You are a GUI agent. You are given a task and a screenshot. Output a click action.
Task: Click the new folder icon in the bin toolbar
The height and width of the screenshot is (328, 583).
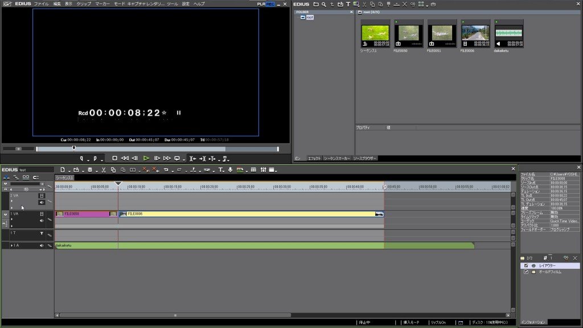pyautogui.click(x=315, y=5)
